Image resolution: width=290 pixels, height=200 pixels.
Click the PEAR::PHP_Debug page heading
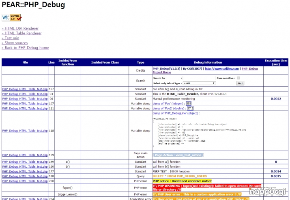33,4
